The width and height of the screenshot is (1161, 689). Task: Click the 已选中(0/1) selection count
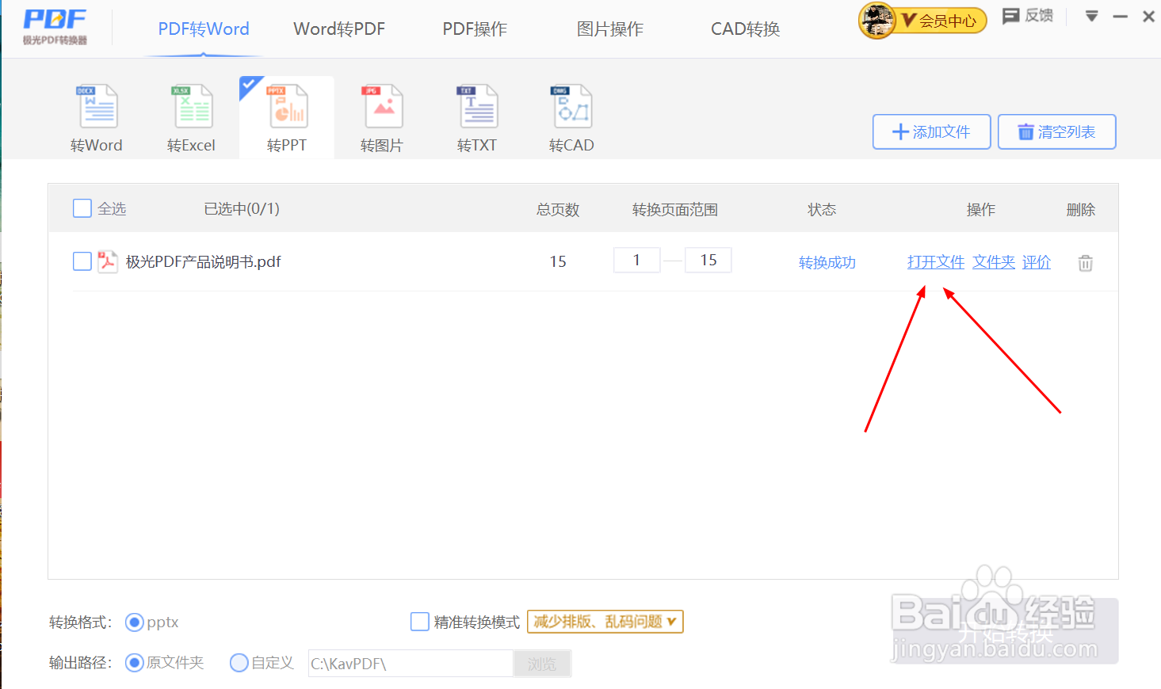coord(242,208)
